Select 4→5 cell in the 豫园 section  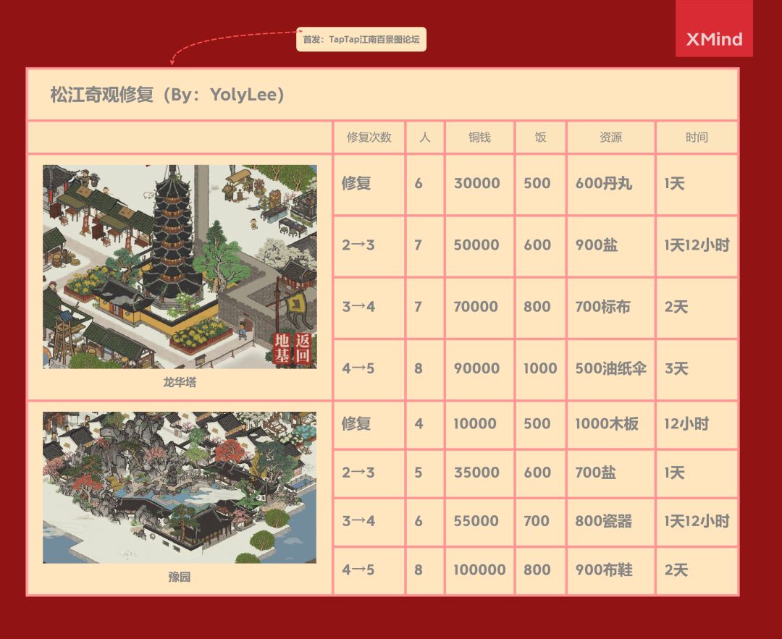[369, 570]
